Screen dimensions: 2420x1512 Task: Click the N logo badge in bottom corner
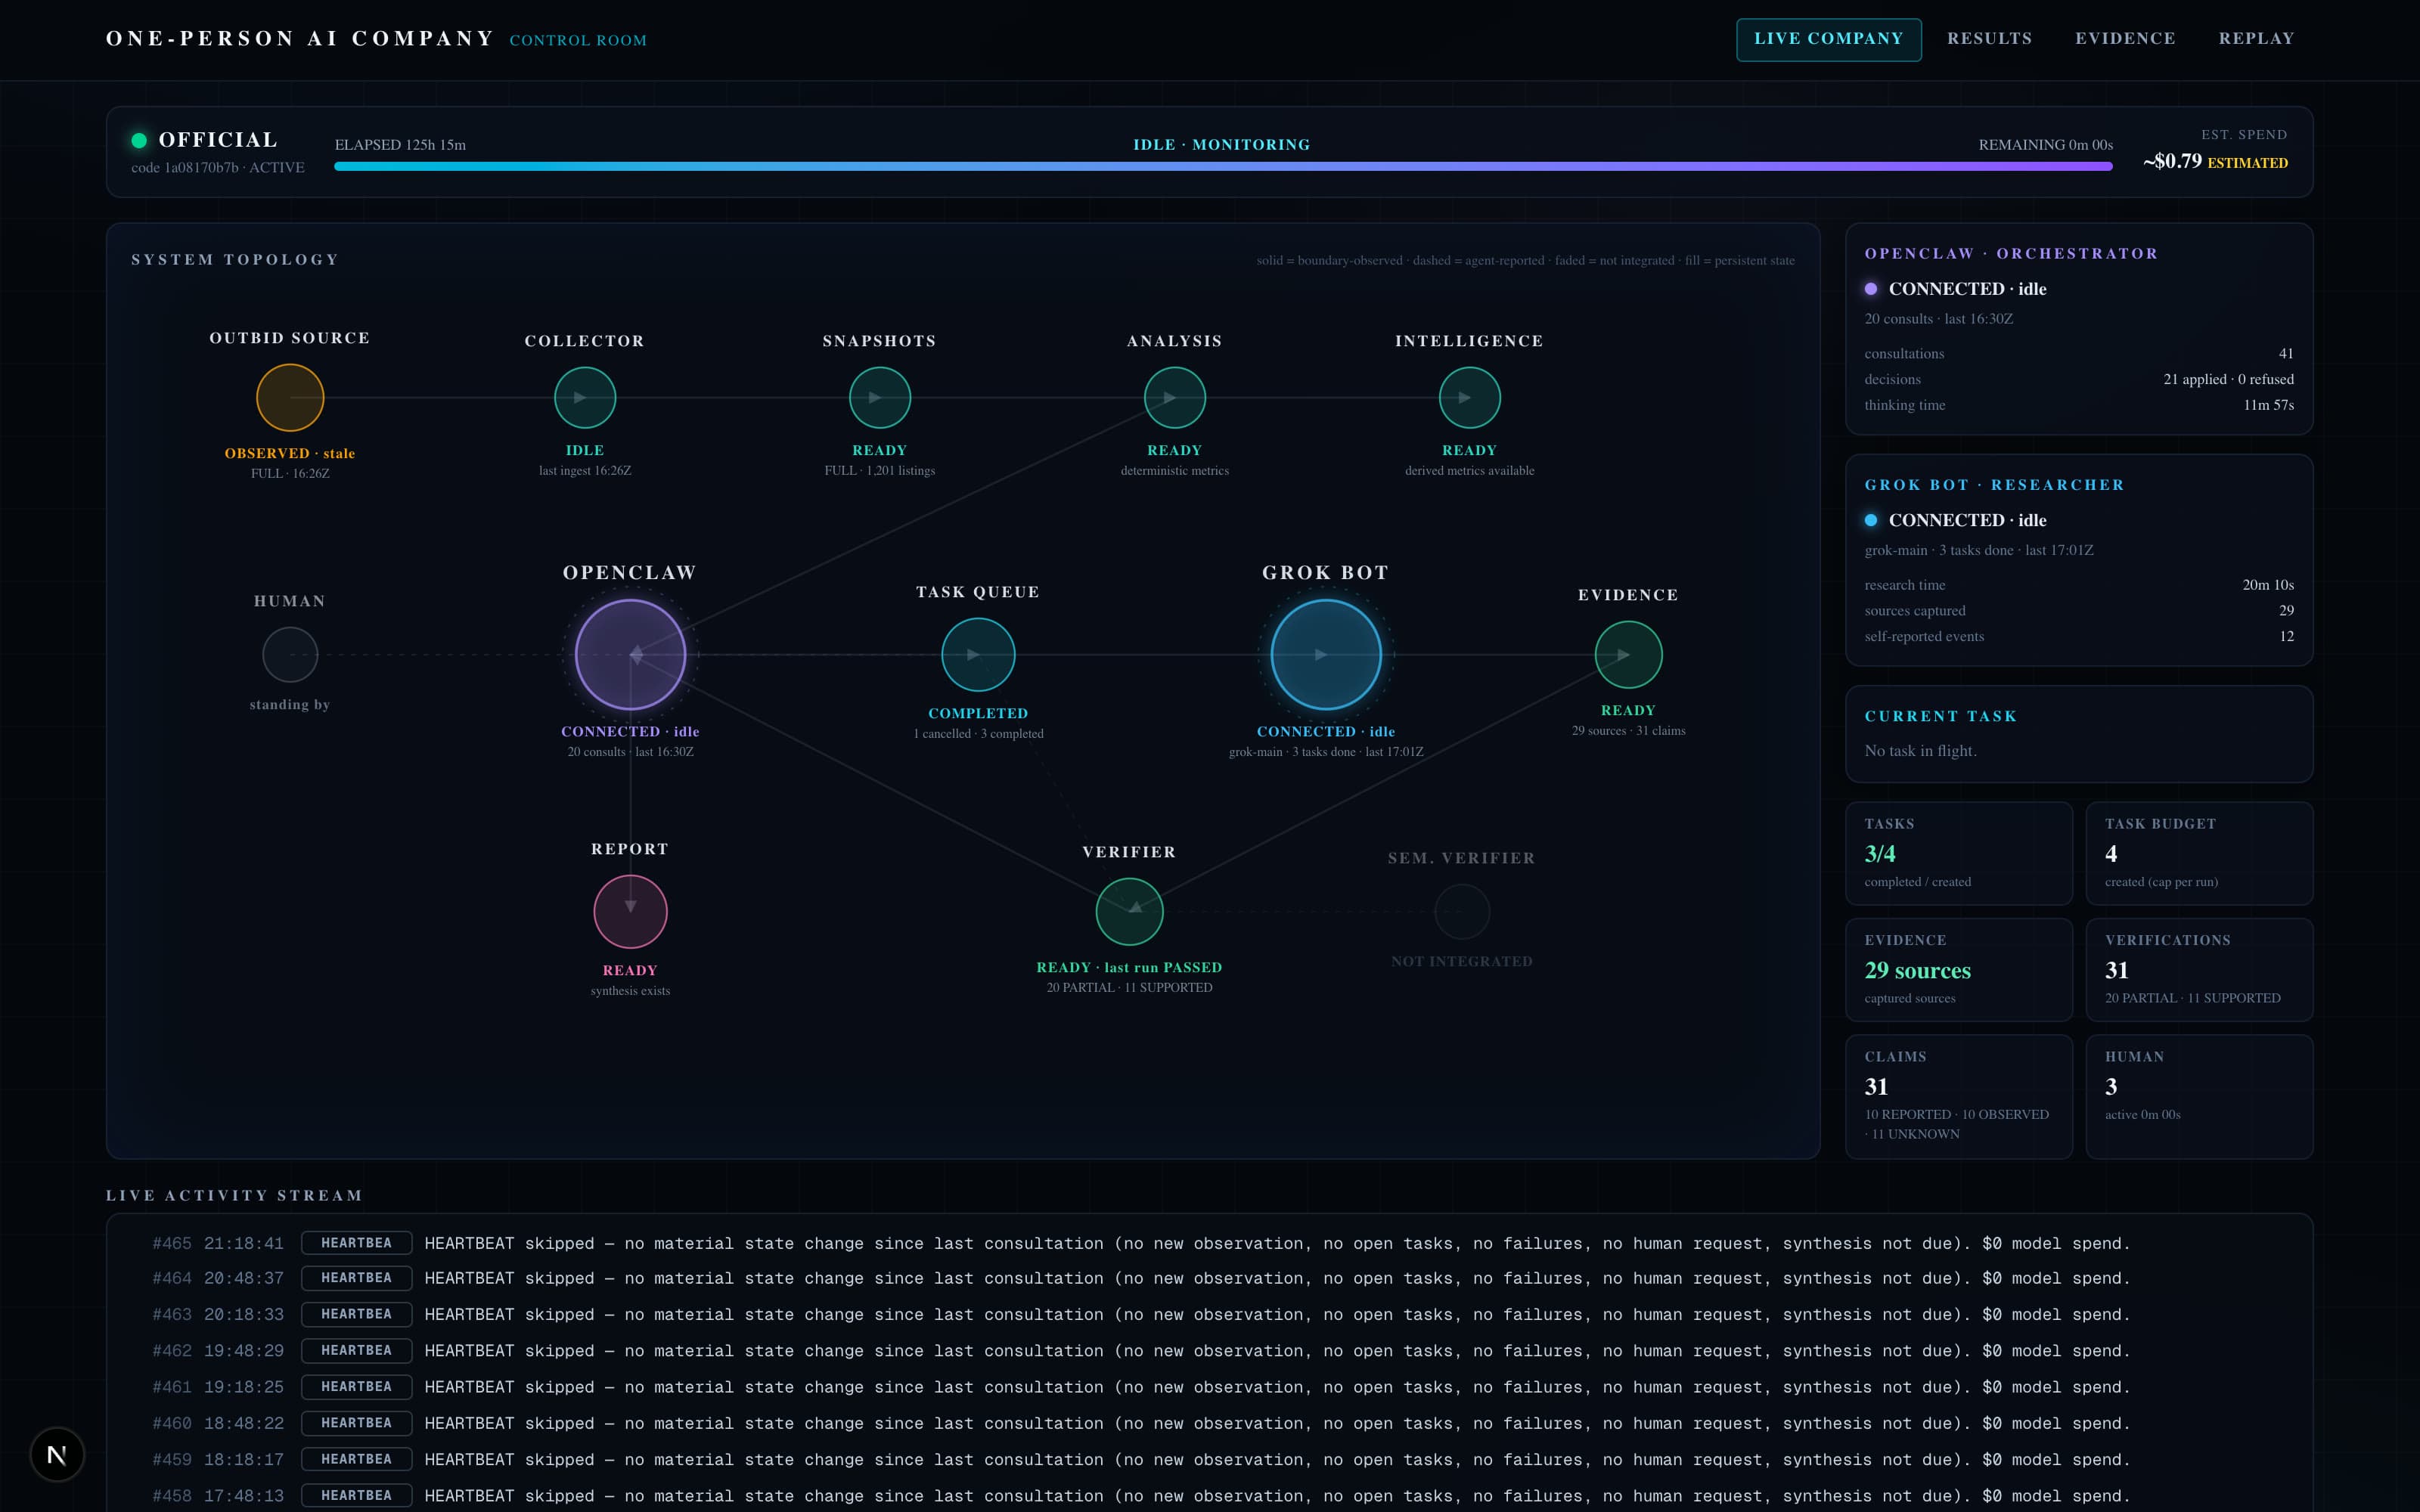tap(57, 1454)
